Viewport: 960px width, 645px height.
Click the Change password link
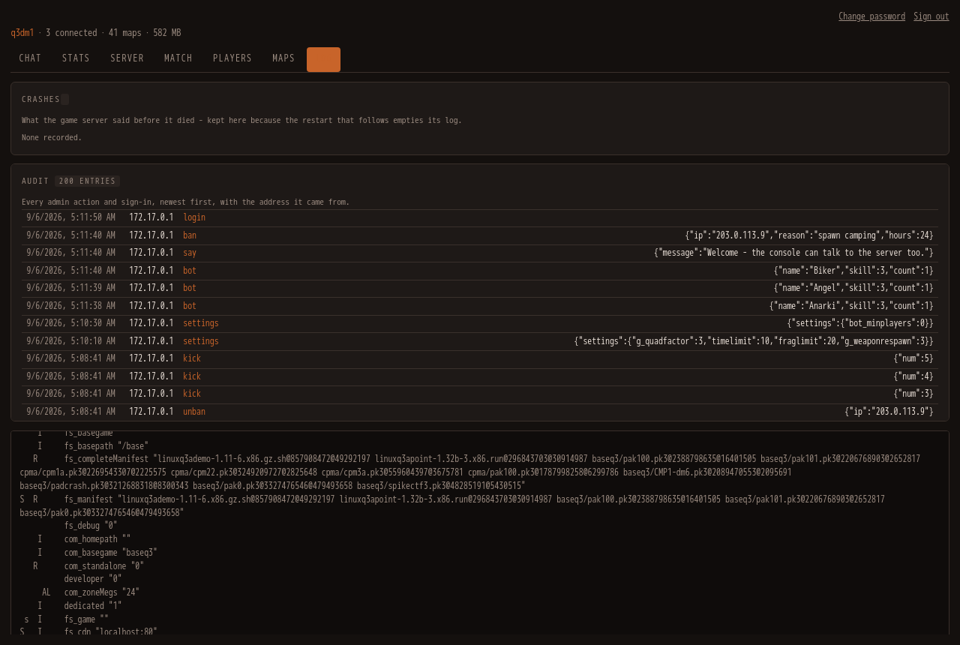tap(871, 16)
